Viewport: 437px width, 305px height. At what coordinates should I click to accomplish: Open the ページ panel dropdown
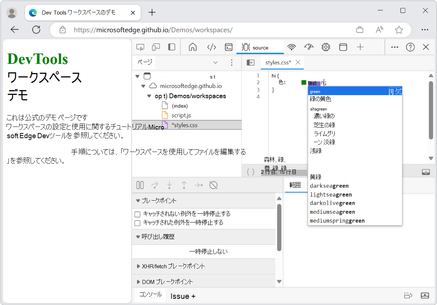(x=215, y=62)
